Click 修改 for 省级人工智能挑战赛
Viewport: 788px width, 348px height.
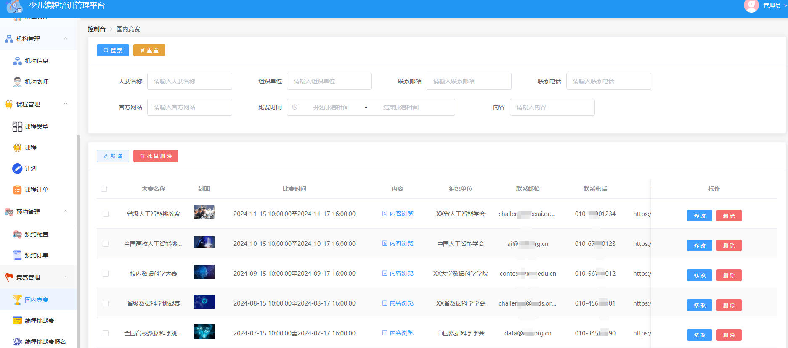click(700, 216)
